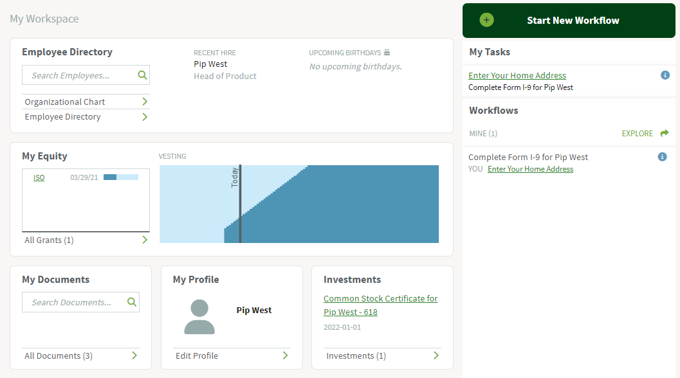Expand All Documents (3) arrow

134,355
